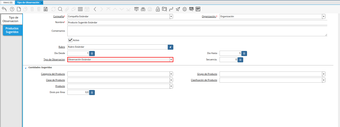Go to previous record with the left chevron
This screenshot has width=340, height=127.
click(95, 9)
